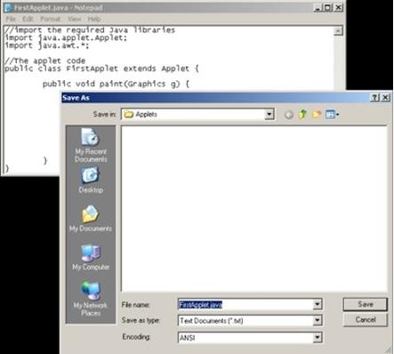This screenshot has width=394, height=354.
Task: Click the 'public void paint' code line
Action: [x=116, y=84]
